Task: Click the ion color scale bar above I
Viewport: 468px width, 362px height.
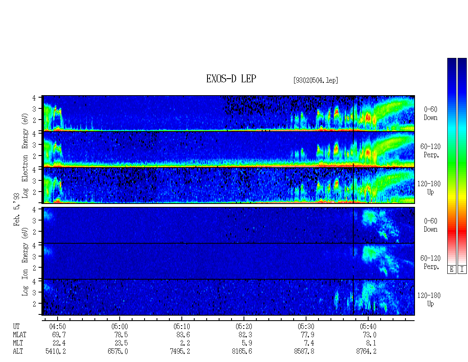Action: pyautogui.click(x=462, y=161)
